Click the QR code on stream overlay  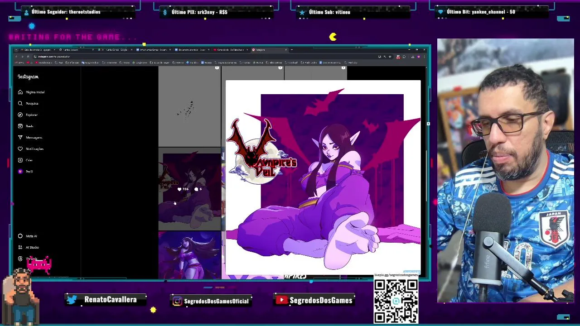point(396,301)
